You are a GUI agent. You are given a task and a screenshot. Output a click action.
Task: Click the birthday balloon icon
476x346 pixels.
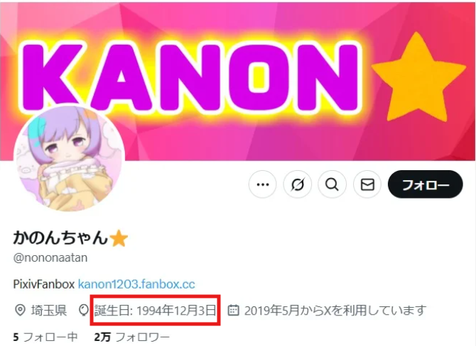coord(84,311)
